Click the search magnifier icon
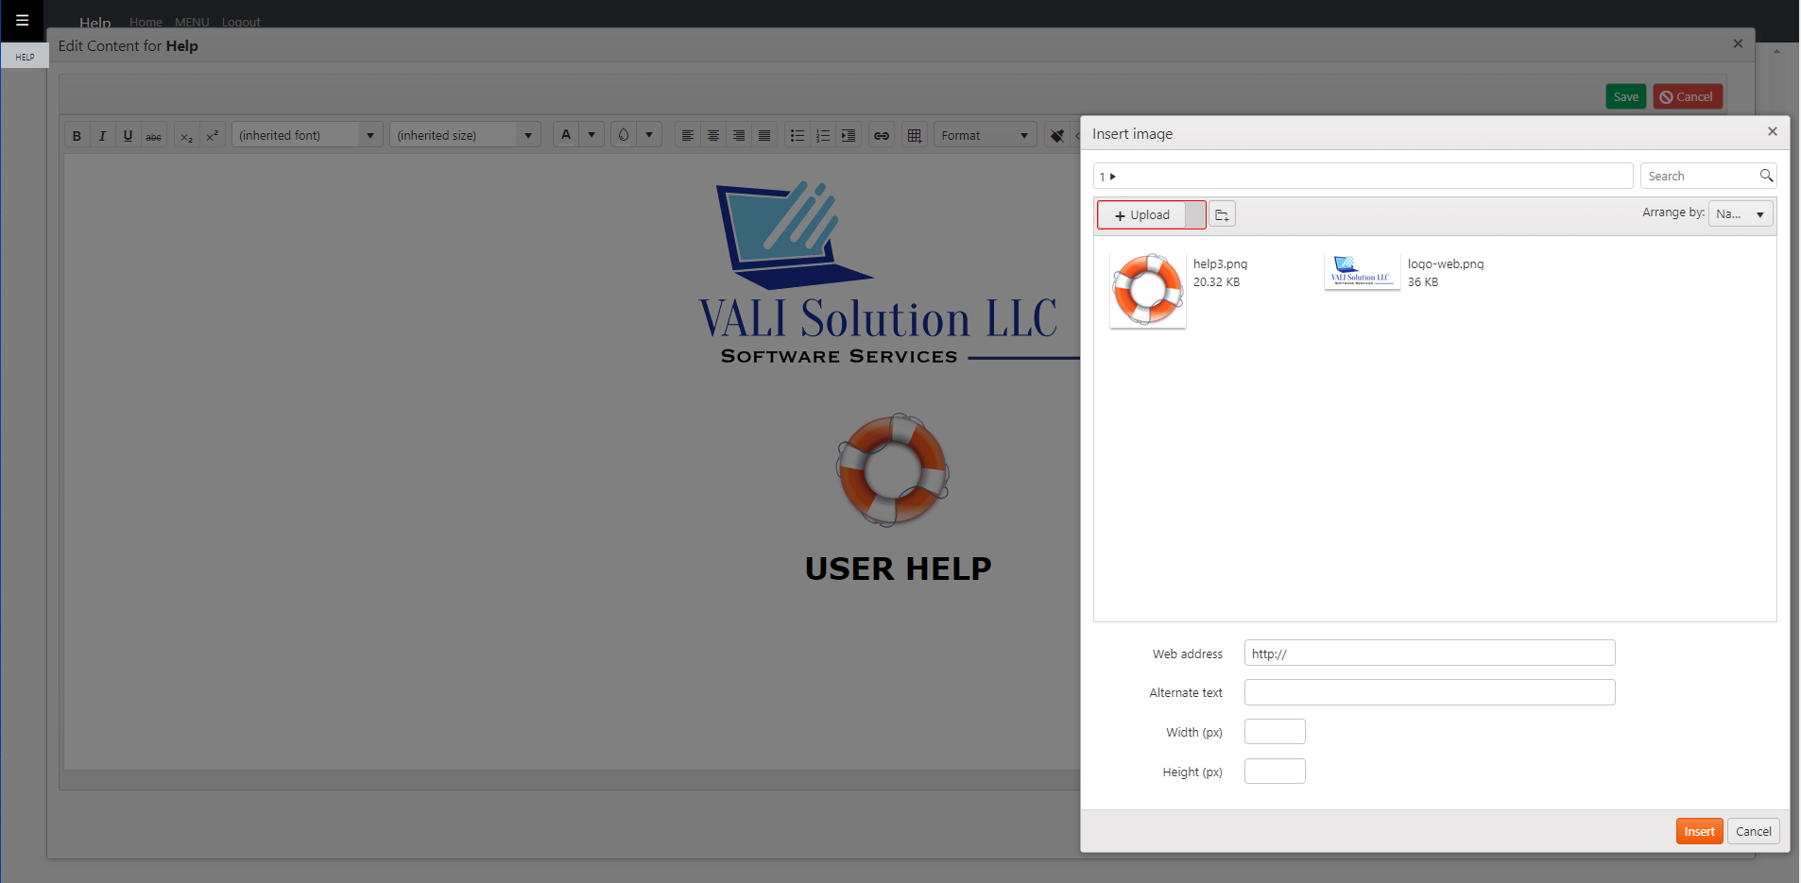Viewport: 1801px width, 883px height. pos(1766,176)
